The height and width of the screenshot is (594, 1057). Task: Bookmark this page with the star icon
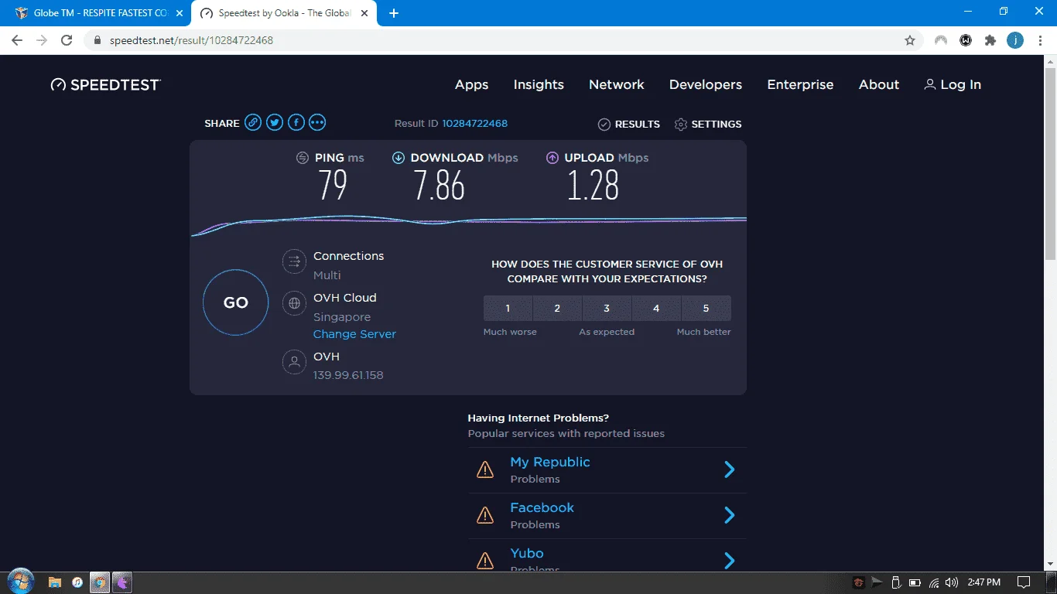[910, 40]
